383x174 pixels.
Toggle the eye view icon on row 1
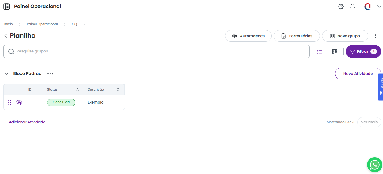coord(19,102)
